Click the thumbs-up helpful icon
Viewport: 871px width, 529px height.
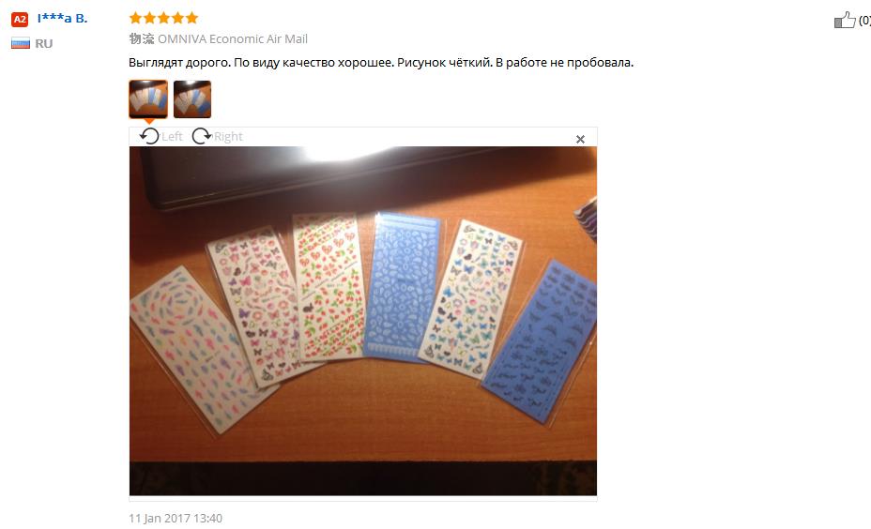[845, 20]
